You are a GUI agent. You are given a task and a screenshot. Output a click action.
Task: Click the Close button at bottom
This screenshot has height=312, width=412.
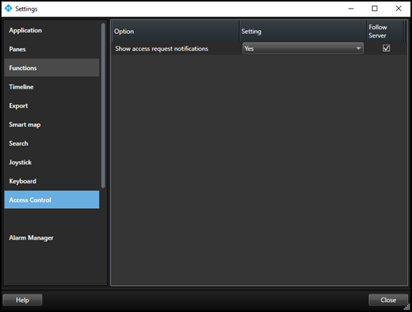388,300
